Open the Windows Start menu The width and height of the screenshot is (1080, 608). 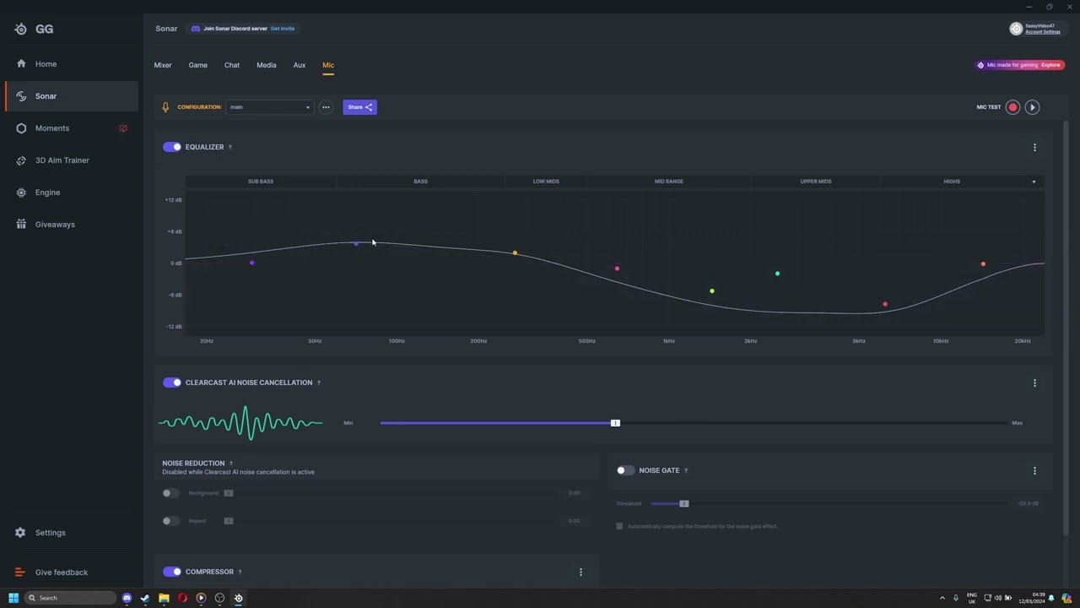click(13, 598)
